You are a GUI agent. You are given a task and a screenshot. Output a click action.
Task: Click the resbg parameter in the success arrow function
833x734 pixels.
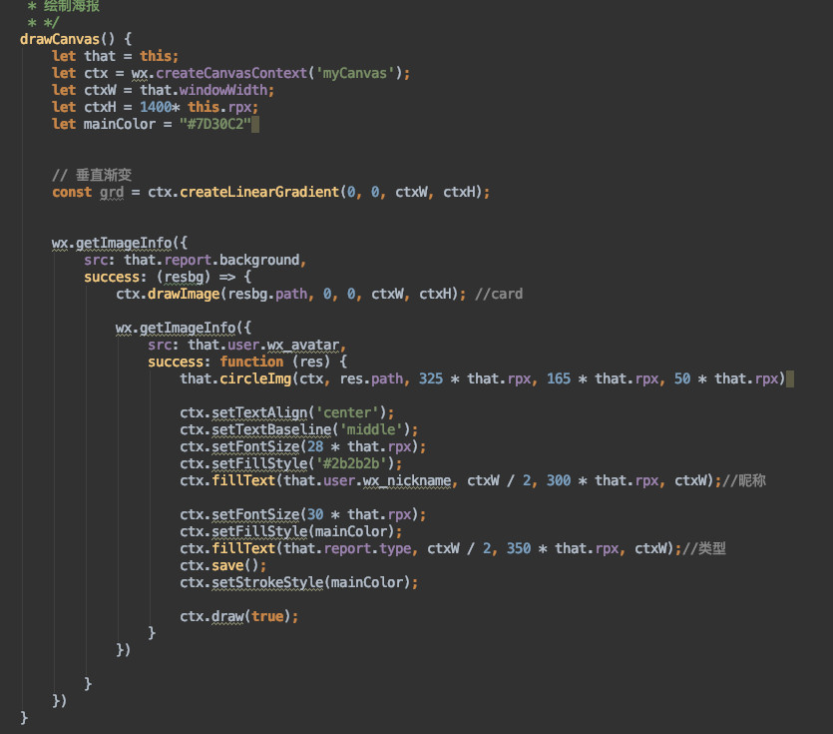[x=184, y=277]
